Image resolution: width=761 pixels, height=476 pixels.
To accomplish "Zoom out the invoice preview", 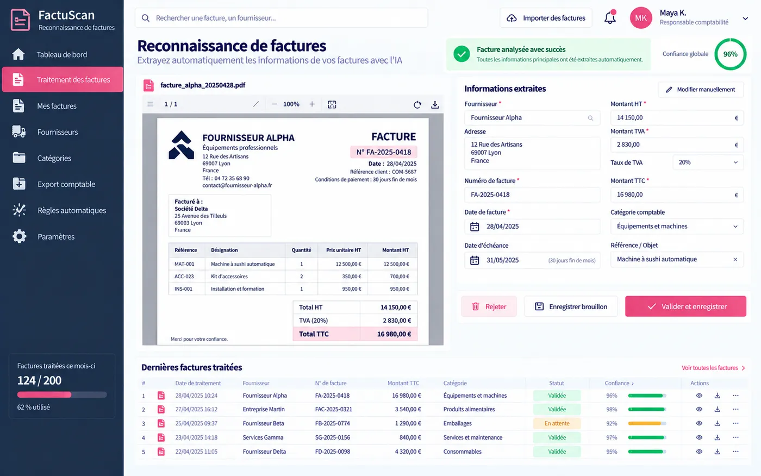I will point(275,104).
